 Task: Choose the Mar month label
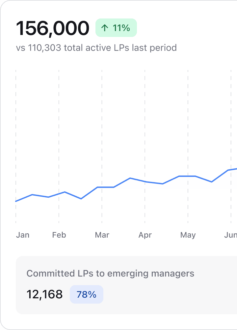[x=102, y=235]
